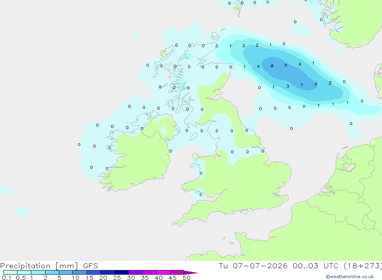The height and width of the screenshot is (280, 382).
Task: Select the 5–10 mm legend color swatch
Action: [x=66, y=272]
